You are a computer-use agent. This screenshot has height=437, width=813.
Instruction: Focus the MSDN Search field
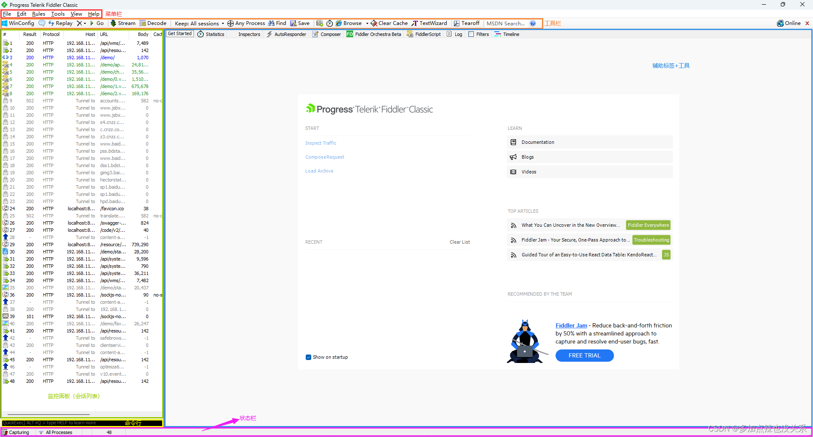(x=506, y=24)
